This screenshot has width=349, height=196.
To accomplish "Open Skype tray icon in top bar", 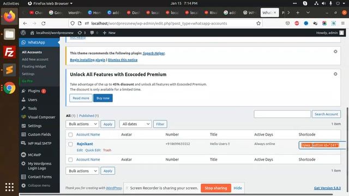I will (x=305, y=3).
